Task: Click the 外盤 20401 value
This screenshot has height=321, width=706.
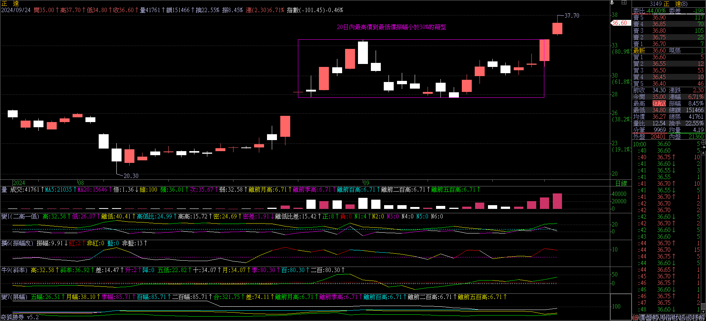Action: pyautogui.click(x=658, y=136)
